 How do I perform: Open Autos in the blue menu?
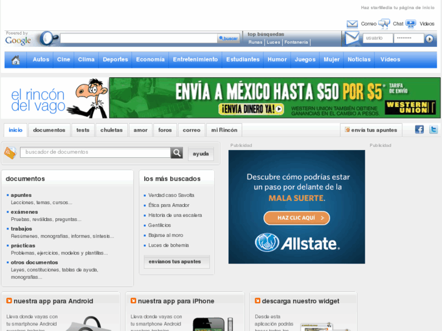tap(41, 60)
